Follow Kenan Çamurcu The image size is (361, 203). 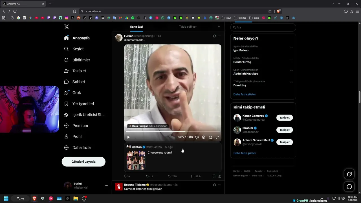(285, 118)
